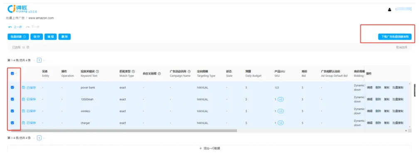Image resolution: width=420 pixels, height=154 pixels.
Task: Click 复制 in the power bank row
Action: coord(386,87)
